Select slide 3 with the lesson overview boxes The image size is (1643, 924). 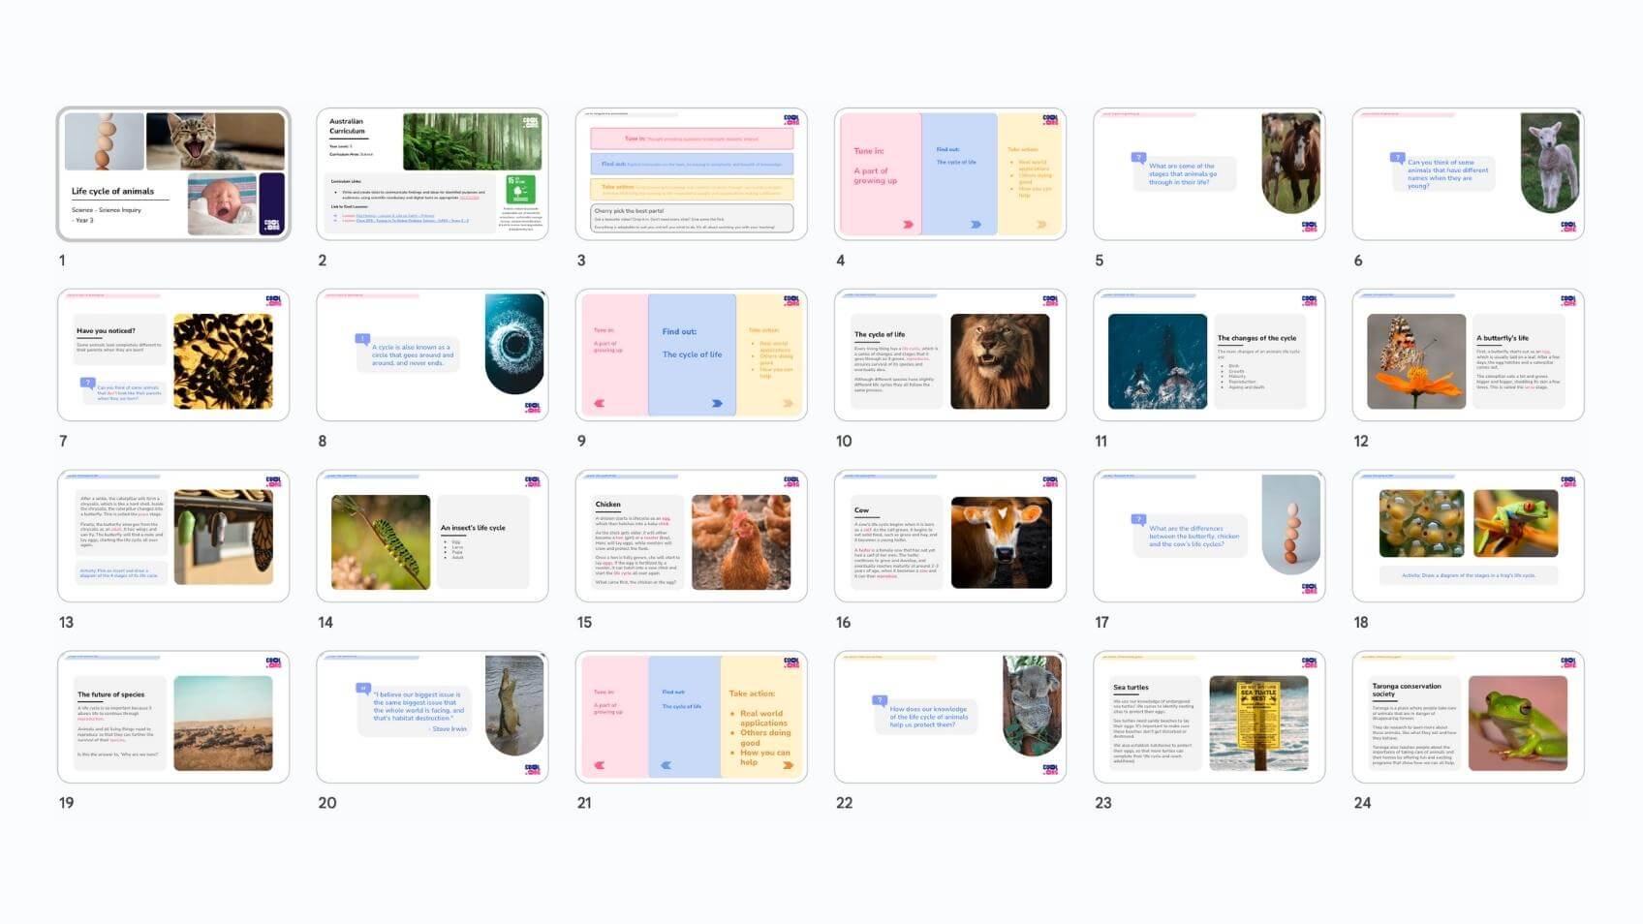691,174
